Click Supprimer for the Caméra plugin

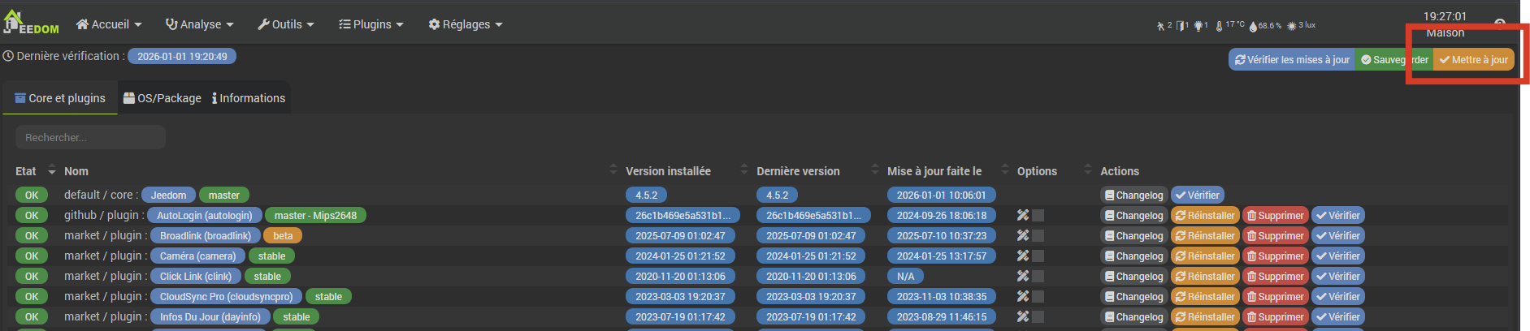(x=1275, y=256)
